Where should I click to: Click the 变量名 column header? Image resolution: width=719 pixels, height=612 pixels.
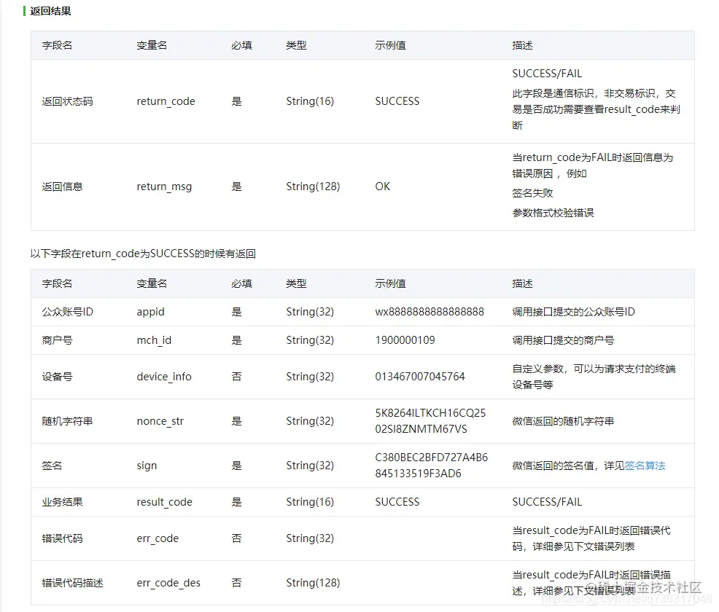(x=152, y=44)
